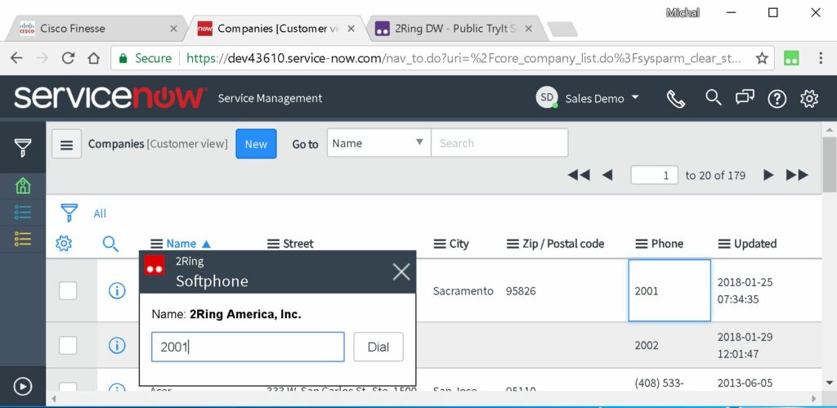Open the system settings gear in header

(x=809, y=98)
